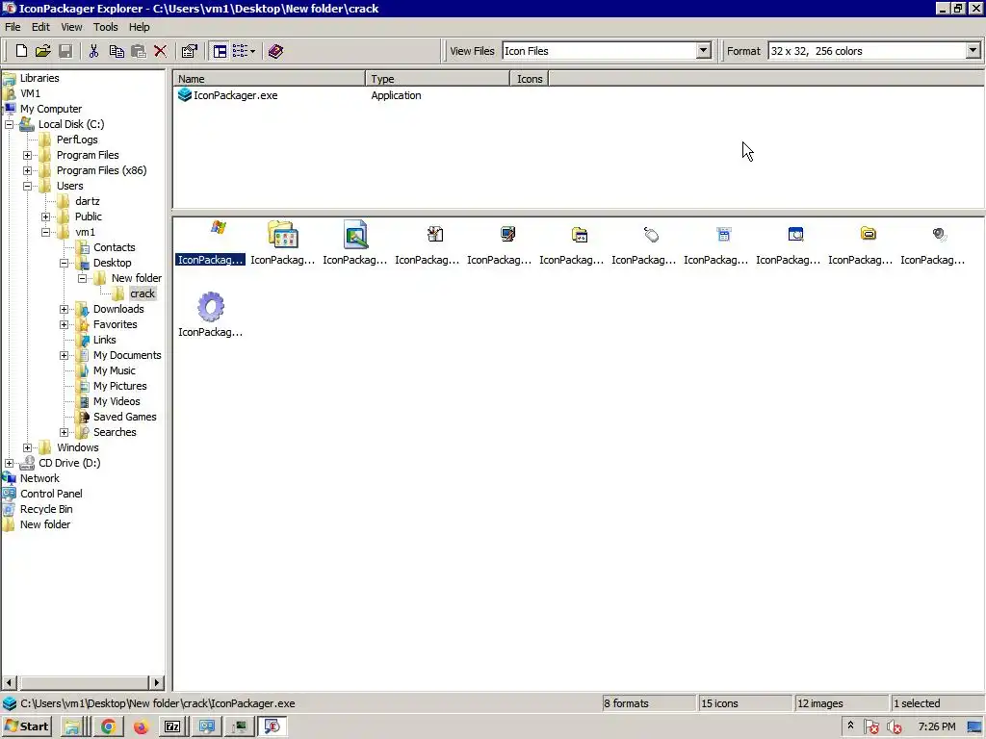Open the View Files combo box
The height and width of the screenshot is (739, 986).
(607, 51)
